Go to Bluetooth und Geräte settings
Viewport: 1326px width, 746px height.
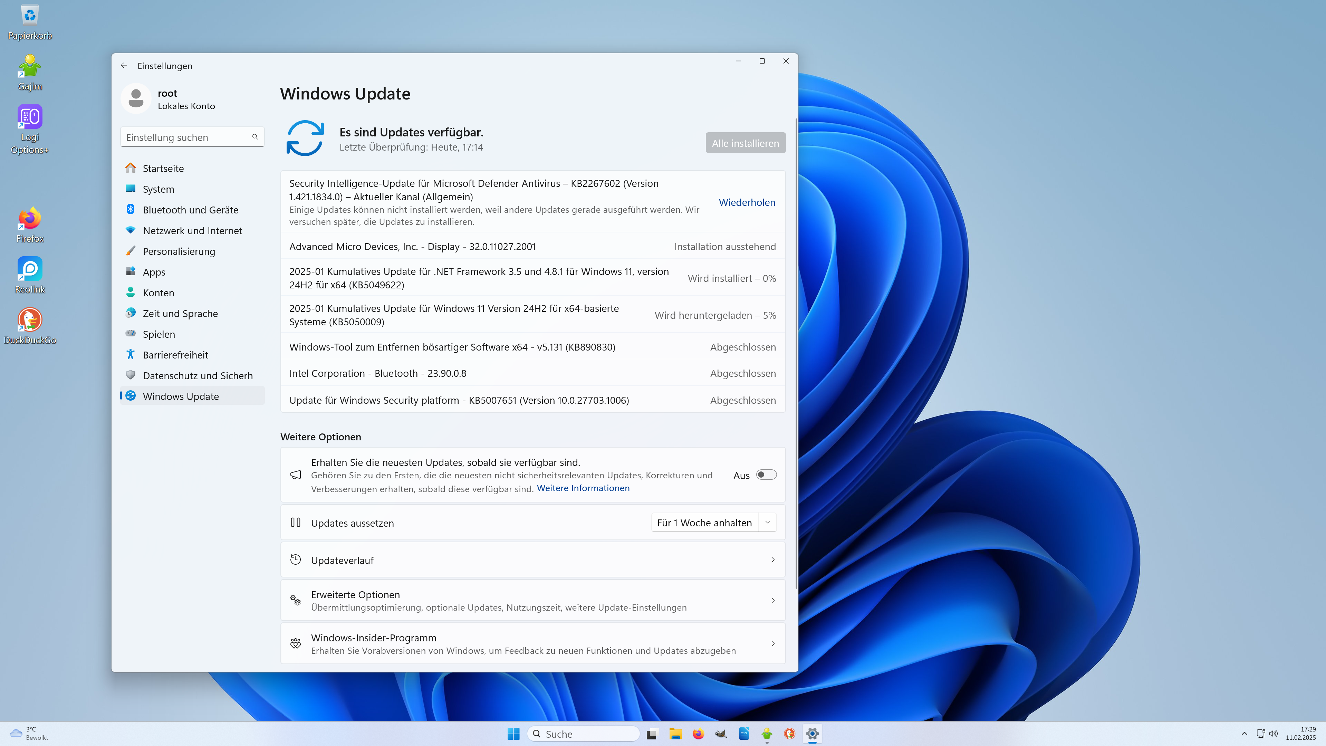191,210
